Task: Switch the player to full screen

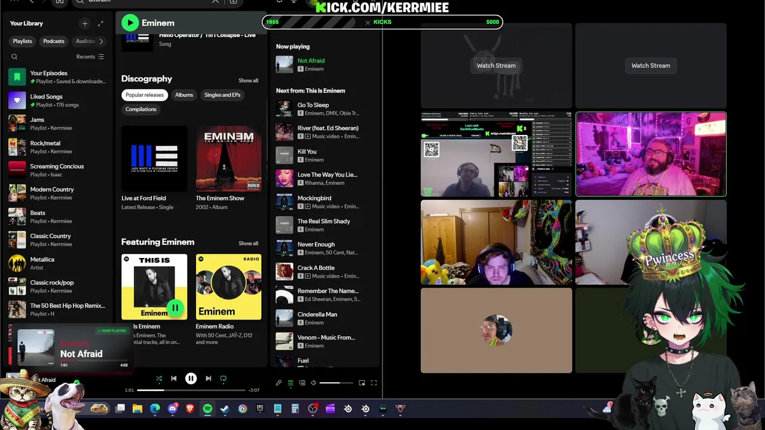Action: click(374, 383)
